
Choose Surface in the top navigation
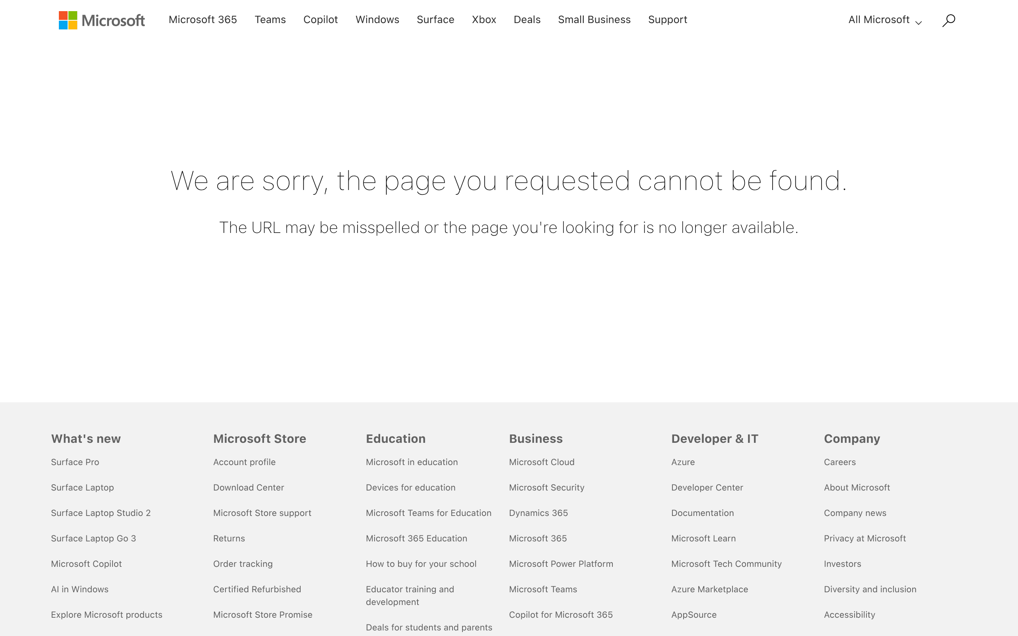(435, 20)
